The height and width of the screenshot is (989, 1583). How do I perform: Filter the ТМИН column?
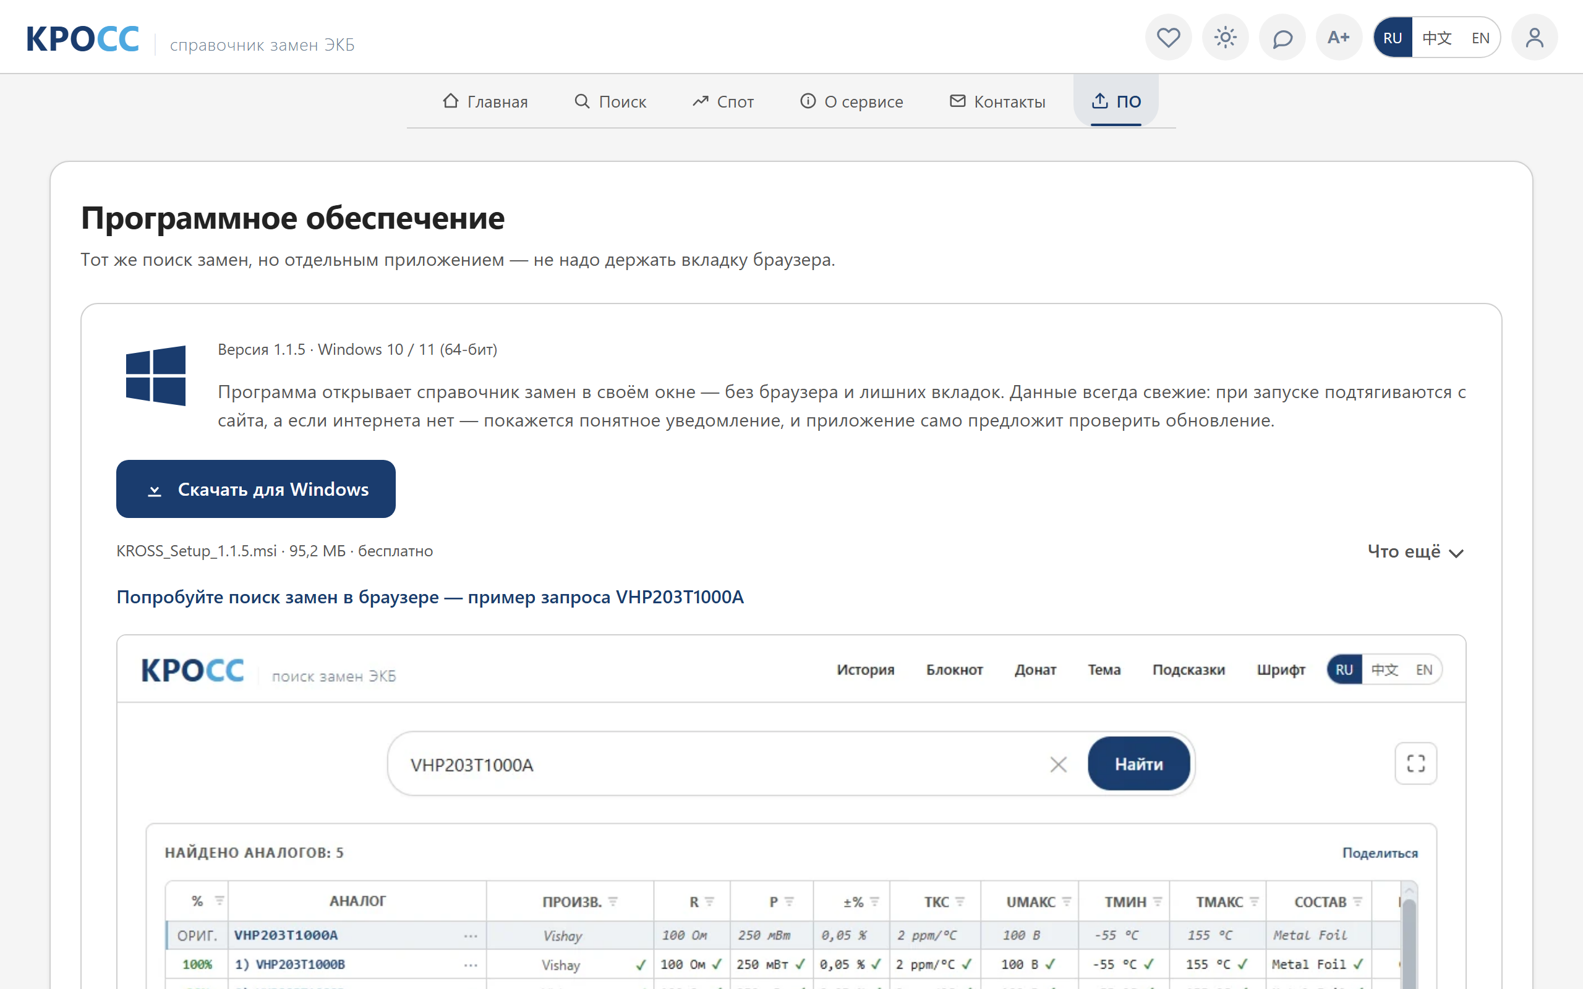1157,901
